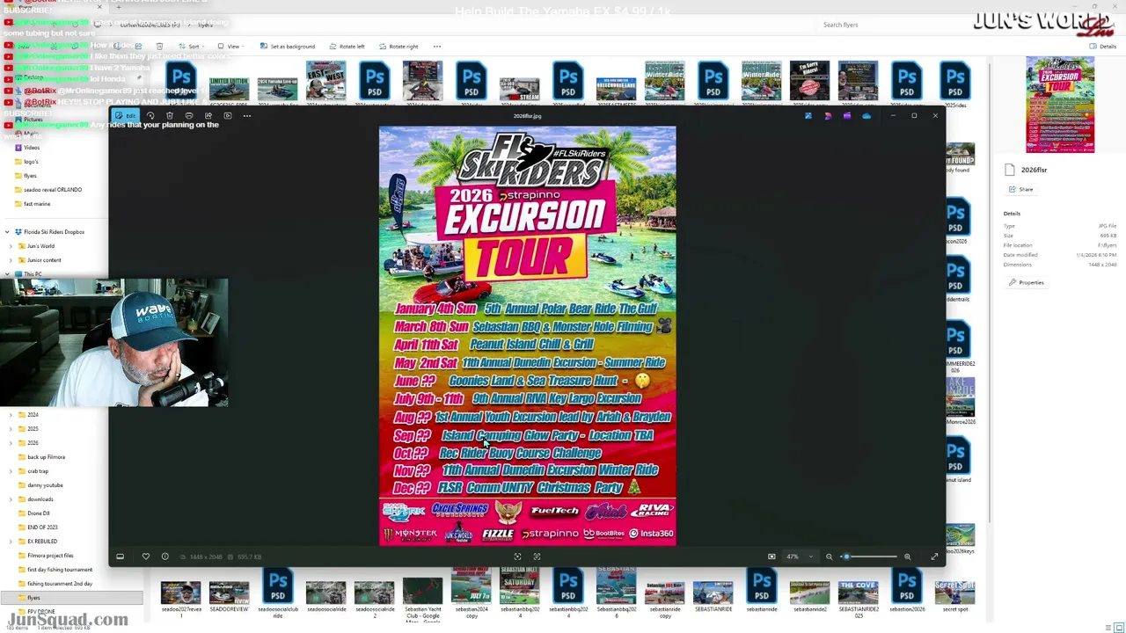
Task: Click the 2026flsr filename in details pane
Action: (x=1034, y=170)
